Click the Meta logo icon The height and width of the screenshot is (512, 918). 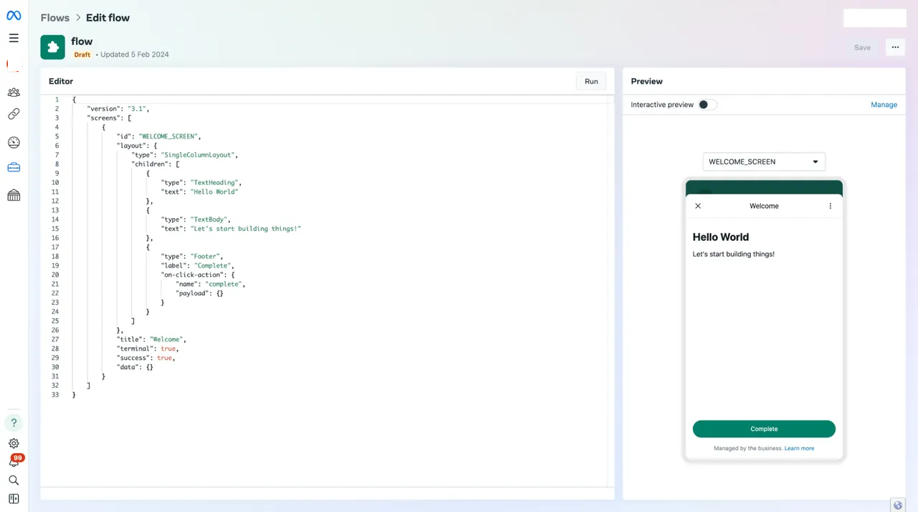[14, 16]
